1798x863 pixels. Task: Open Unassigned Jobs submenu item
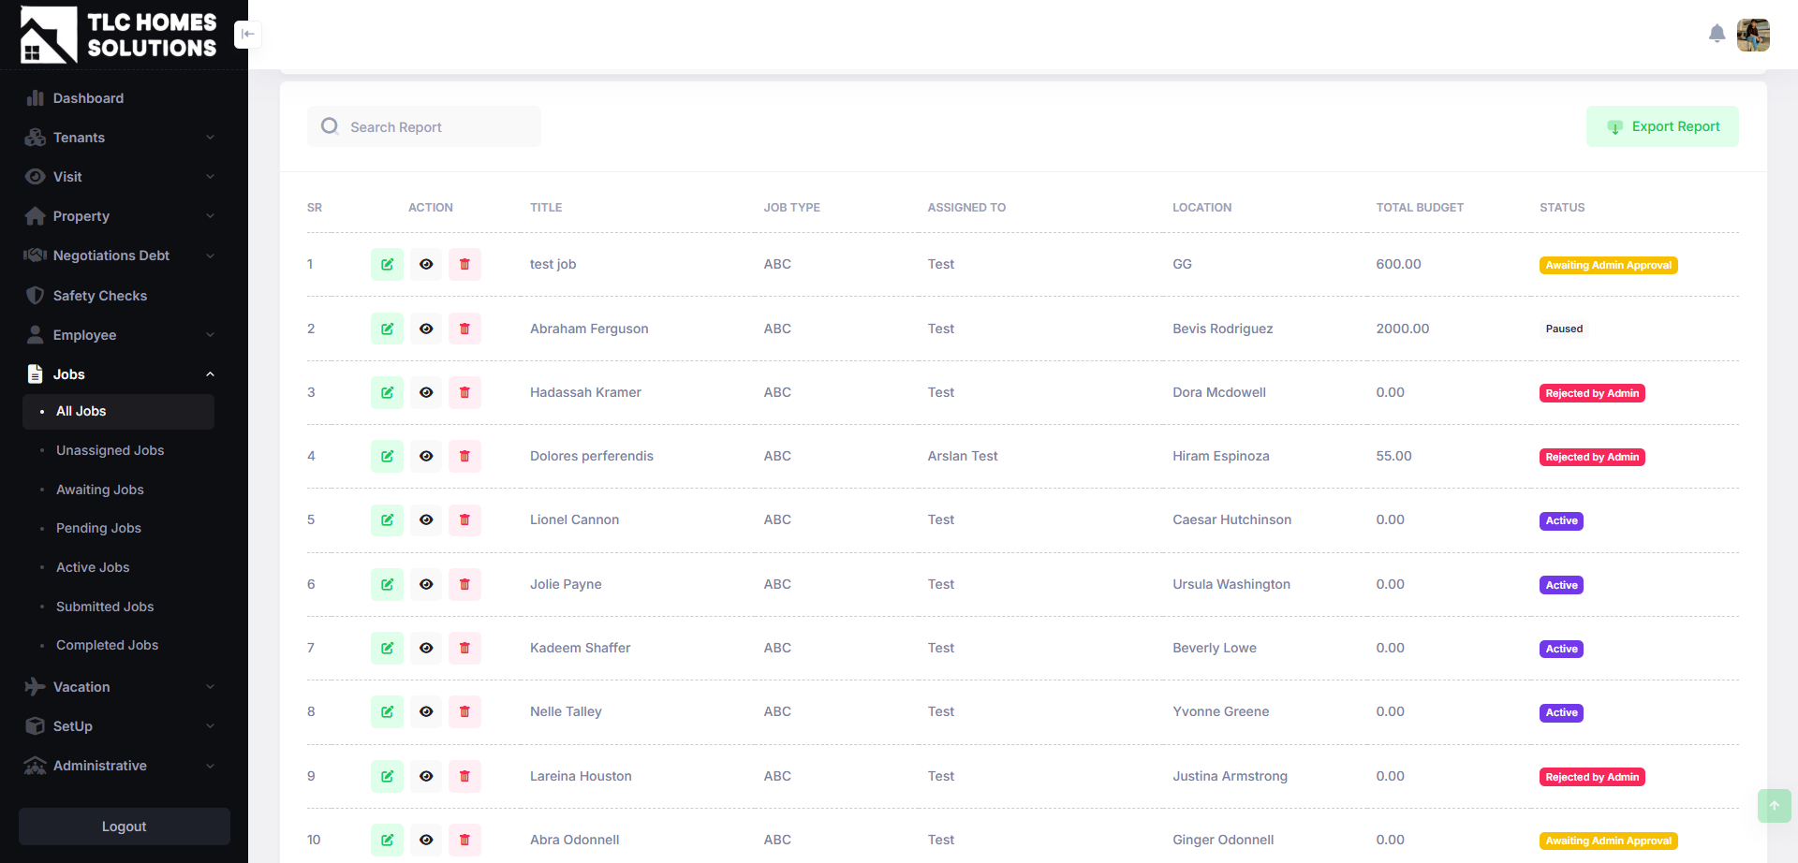(x=110, y=450)
